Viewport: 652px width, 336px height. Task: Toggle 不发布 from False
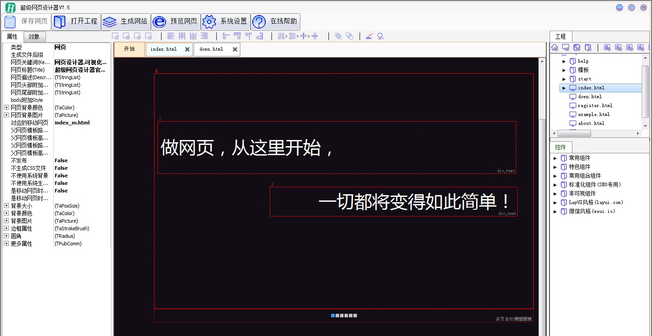click(61, 160)
